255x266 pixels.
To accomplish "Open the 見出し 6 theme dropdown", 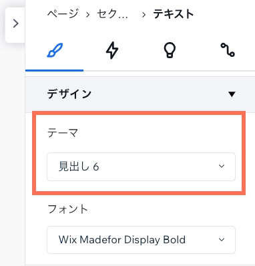I will [141, 166].
